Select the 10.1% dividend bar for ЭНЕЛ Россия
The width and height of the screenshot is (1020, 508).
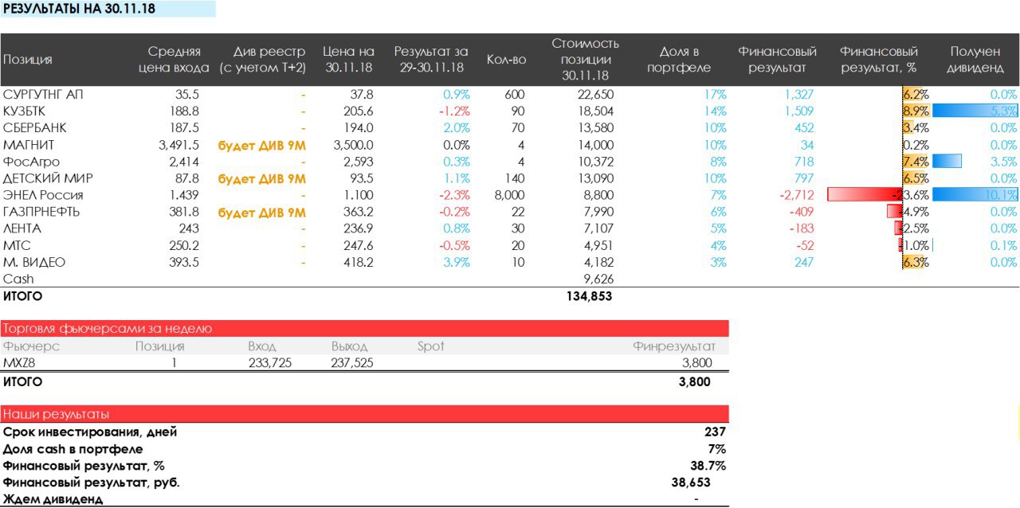(975, 195)
